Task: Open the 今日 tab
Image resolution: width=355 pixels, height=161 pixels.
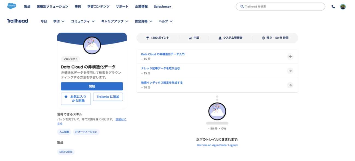Action: (44, 21)
